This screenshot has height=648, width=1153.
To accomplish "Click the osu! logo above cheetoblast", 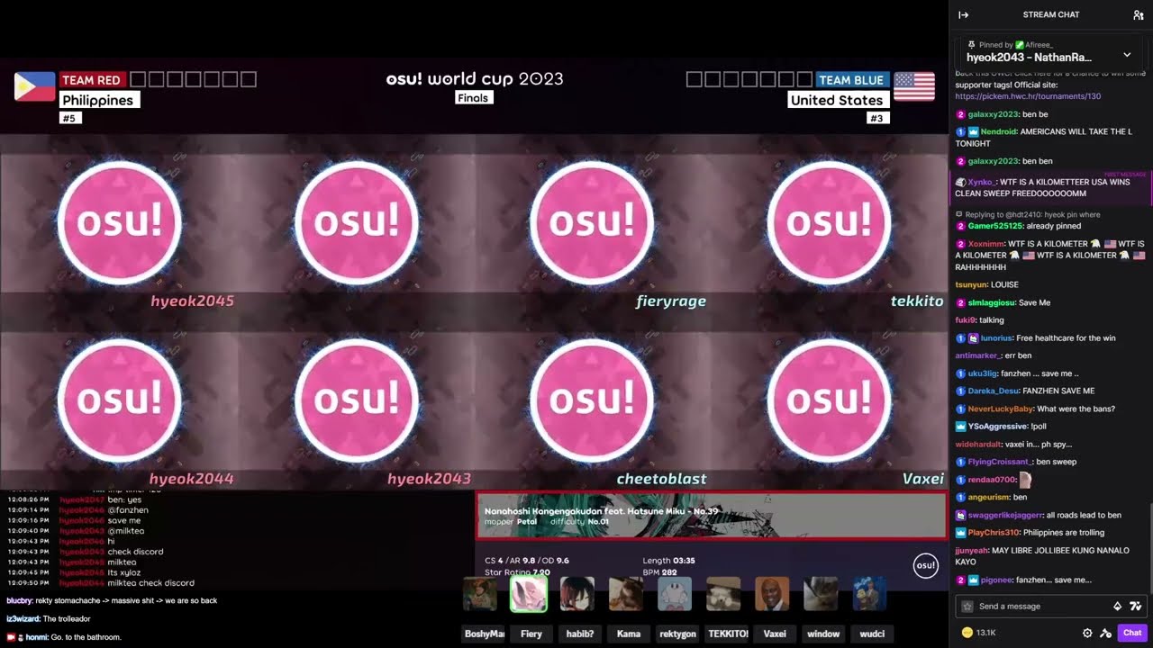I will click(592, 400).
